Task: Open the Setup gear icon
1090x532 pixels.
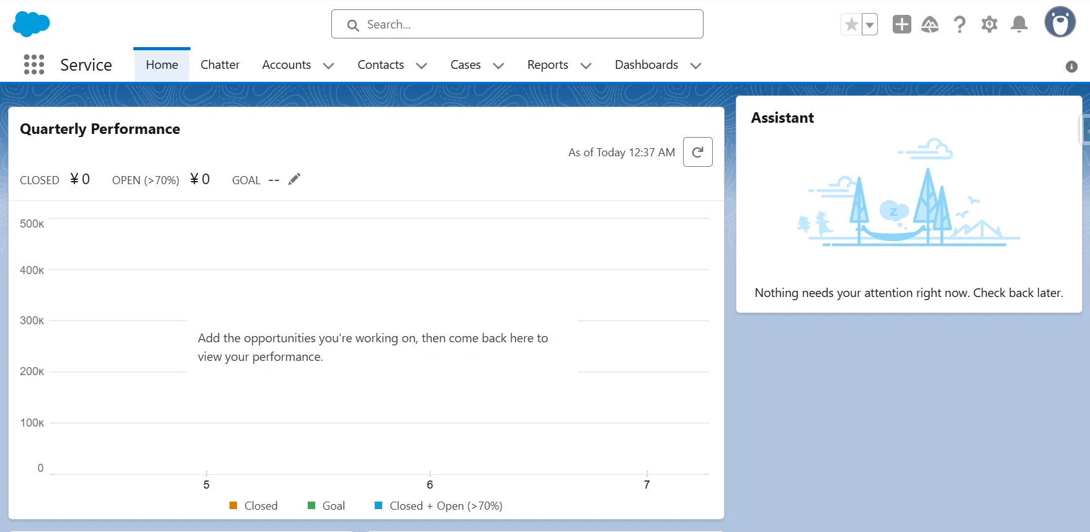Action: [x=989, y=24]
